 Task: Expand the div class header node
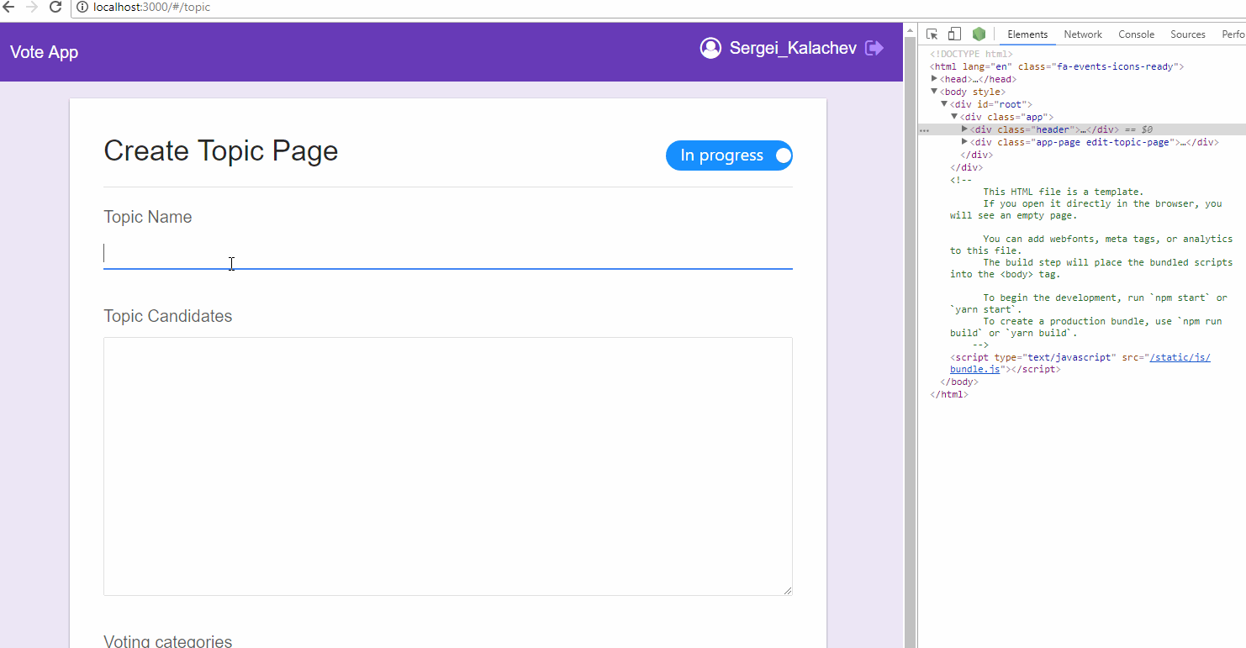pyautogui.click(x=964, y=129)
